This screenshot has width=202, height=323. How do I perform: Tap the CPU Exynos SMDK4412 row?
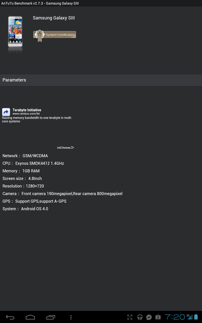[33, 163]
